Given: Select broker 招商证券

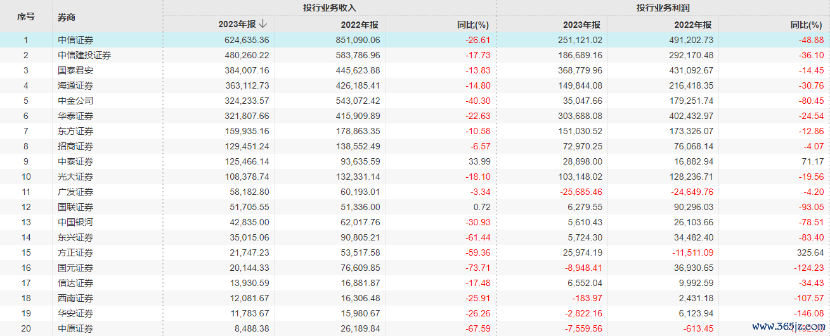Looking at the screenshot, I should pos(75,146).
